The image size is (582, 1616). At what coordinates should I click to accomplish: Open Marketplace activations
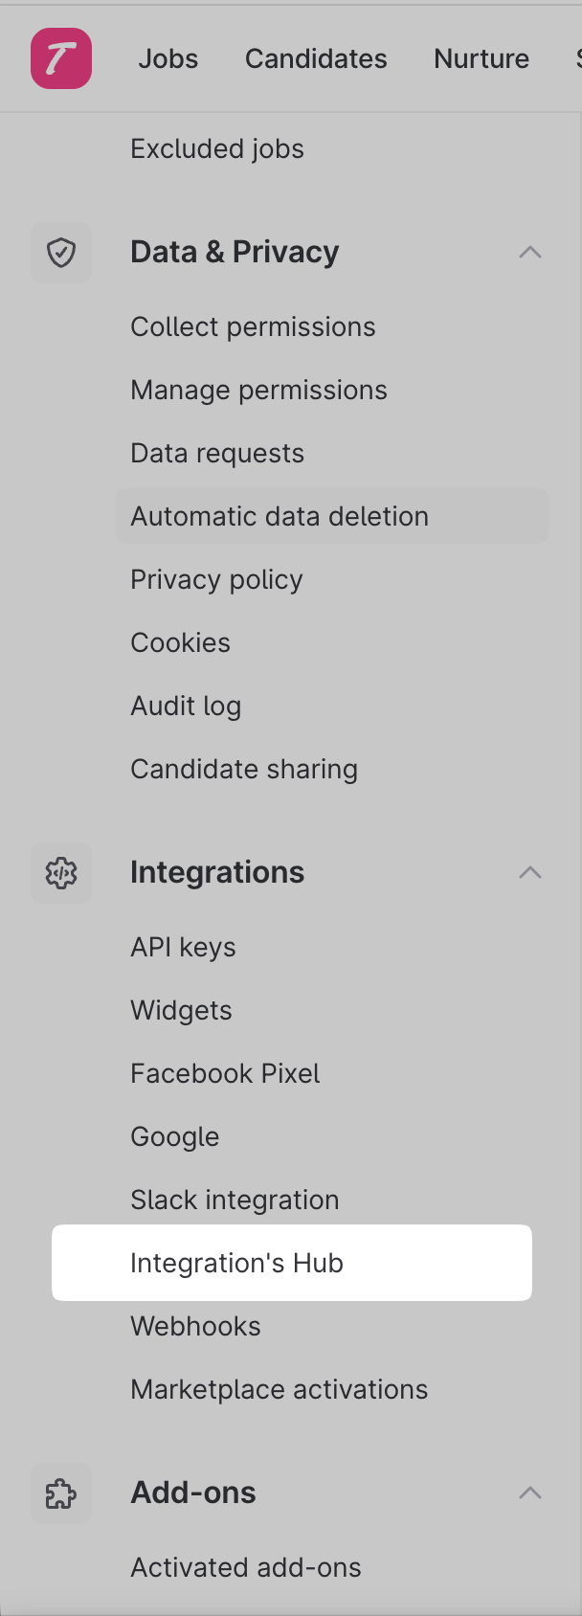[279, 1390]
